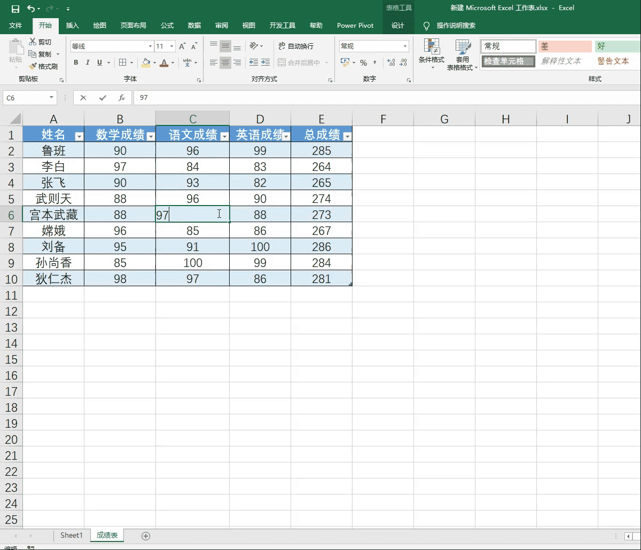Select the Format Painter (格式刷) brush
Viewport: 641px width, 550px height.
tap(43, 67)
